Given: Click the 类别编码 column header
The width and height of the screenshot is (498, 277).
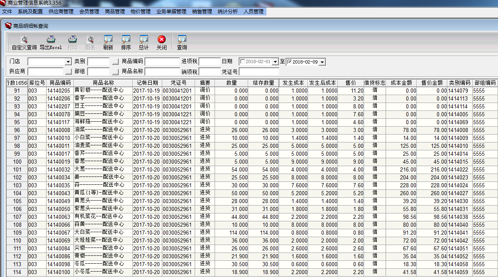Looking at the screenshot, I should pos(459,83).
